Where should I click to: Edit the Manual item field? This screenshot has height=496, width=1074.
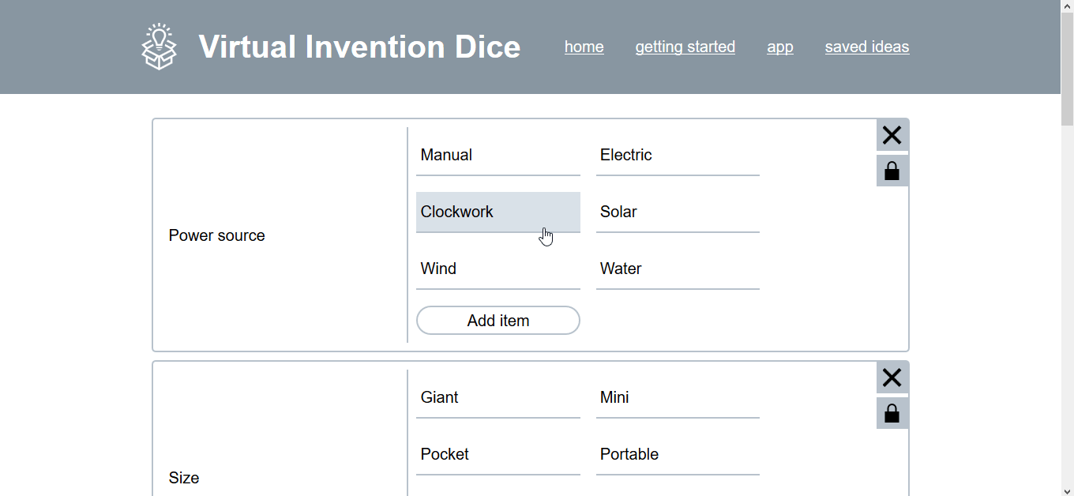(498, 156)
